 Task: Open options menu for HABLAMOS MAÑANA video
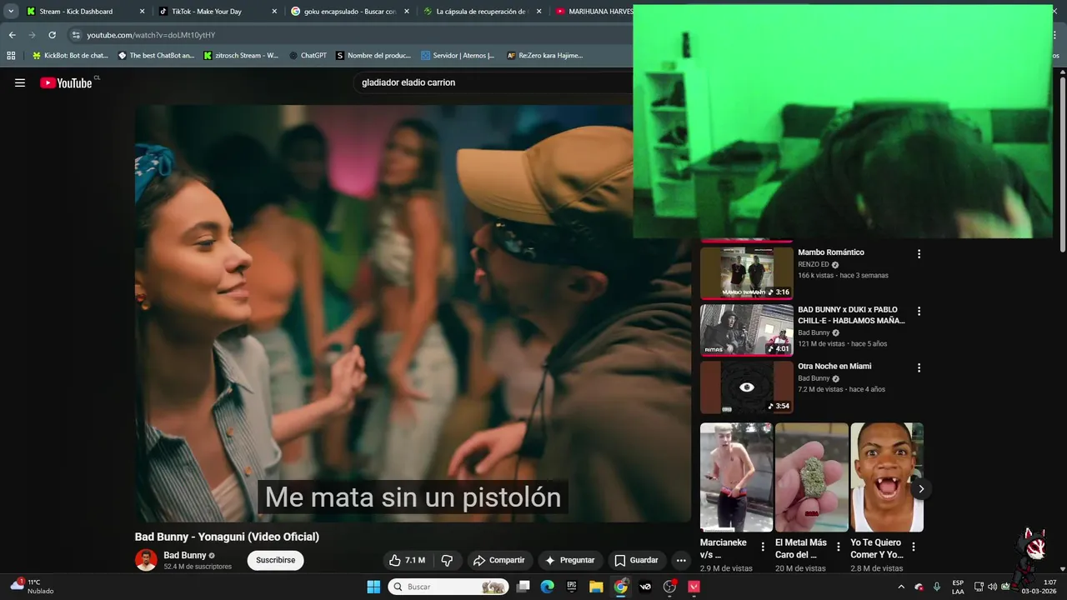coord(919,311)
